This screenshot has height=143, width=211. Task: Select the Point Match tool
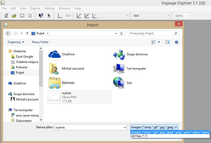click(95, 16)
